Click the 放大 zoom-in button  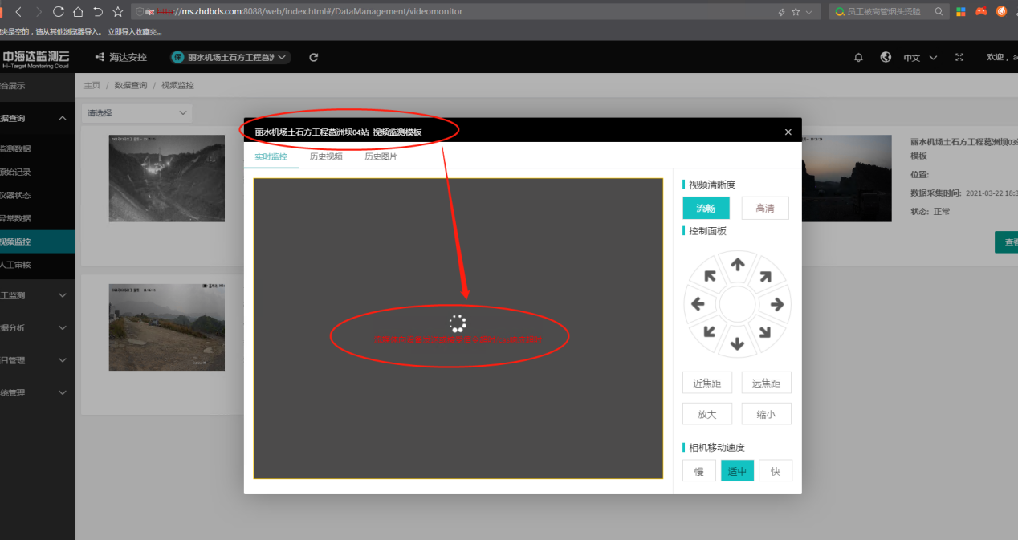click(x=706, y=414)
